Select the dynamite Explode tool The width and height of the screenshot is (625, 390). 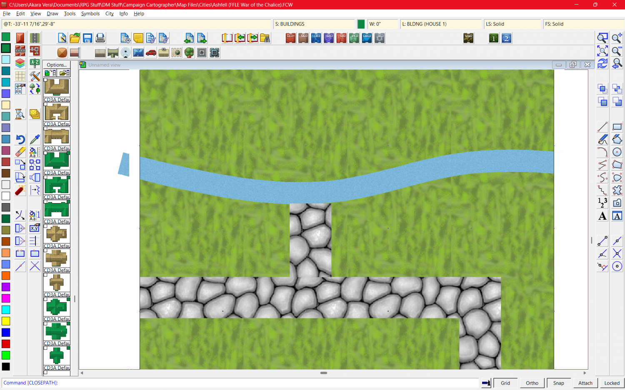(x=20, y=190)
